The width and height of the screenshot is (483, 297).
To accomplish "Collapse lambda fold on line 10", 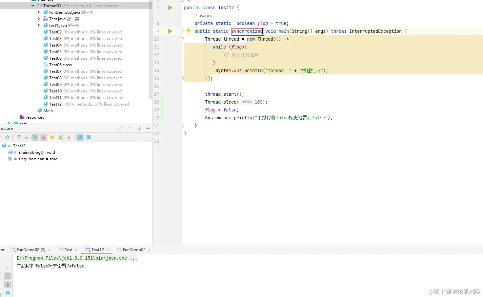I will 182,39.
